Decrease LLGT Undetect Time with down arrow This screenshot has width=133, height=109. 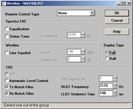(115, 95)
